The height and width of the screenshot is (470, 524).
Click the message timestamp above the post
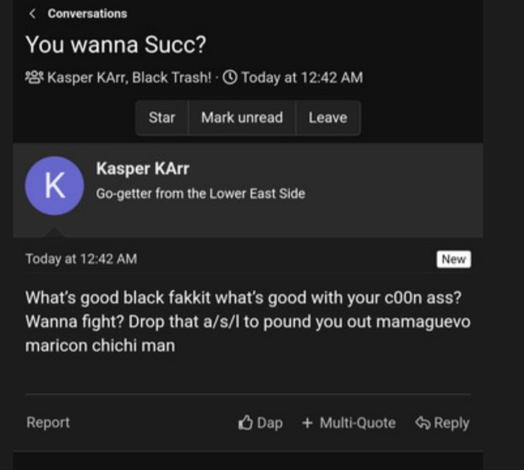81,259
